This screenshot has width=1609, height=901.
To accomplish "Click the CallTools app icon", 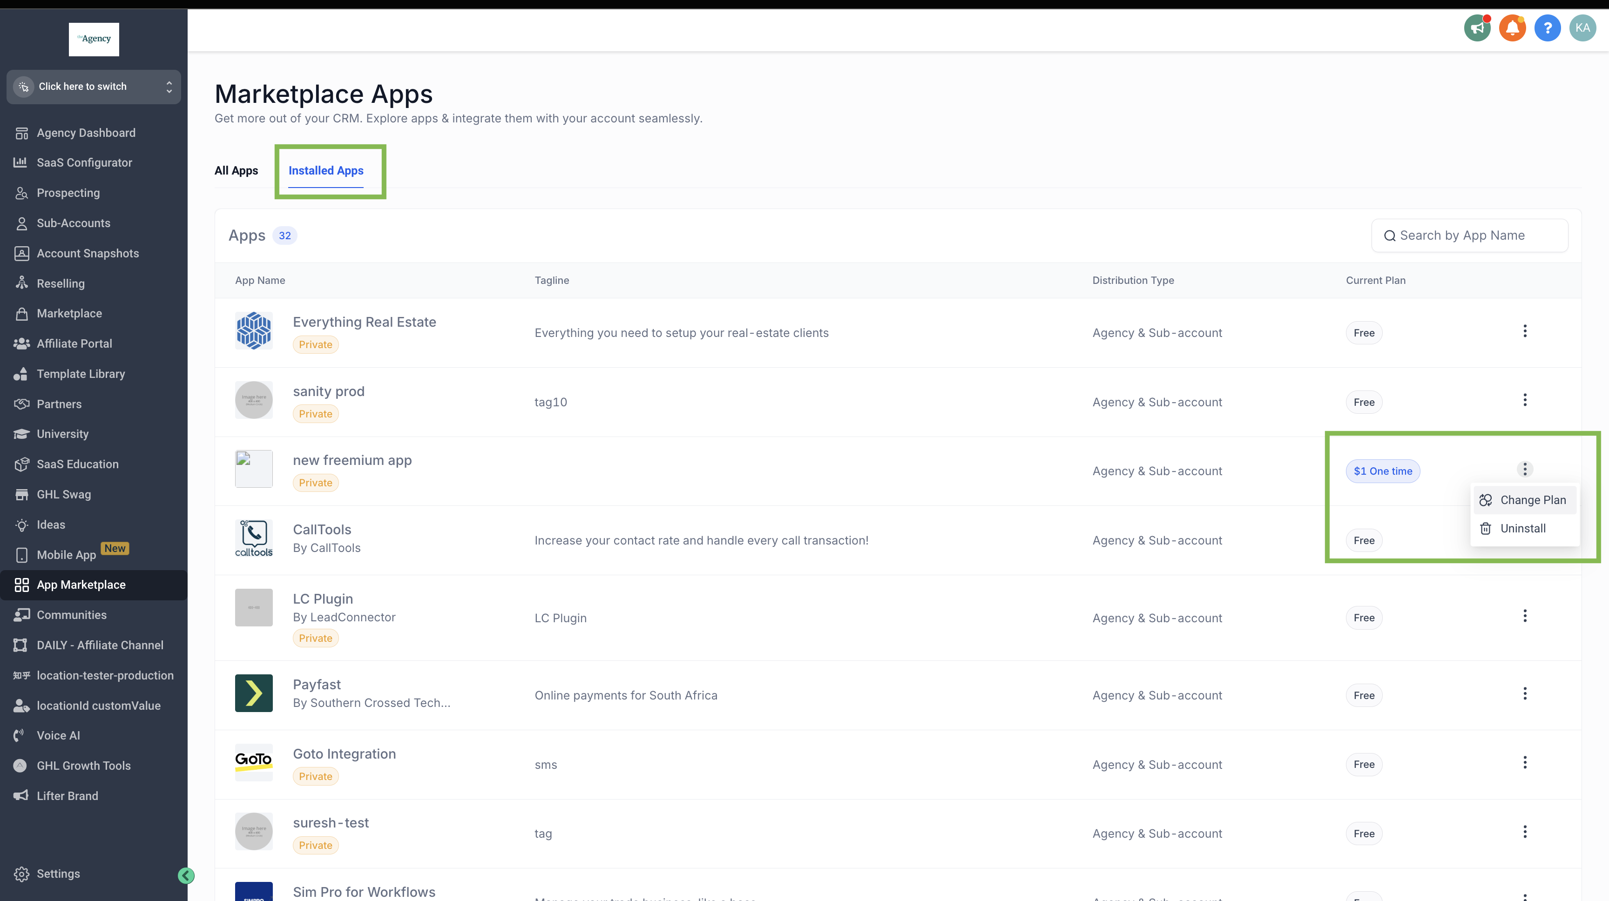I will click(254, 538).
